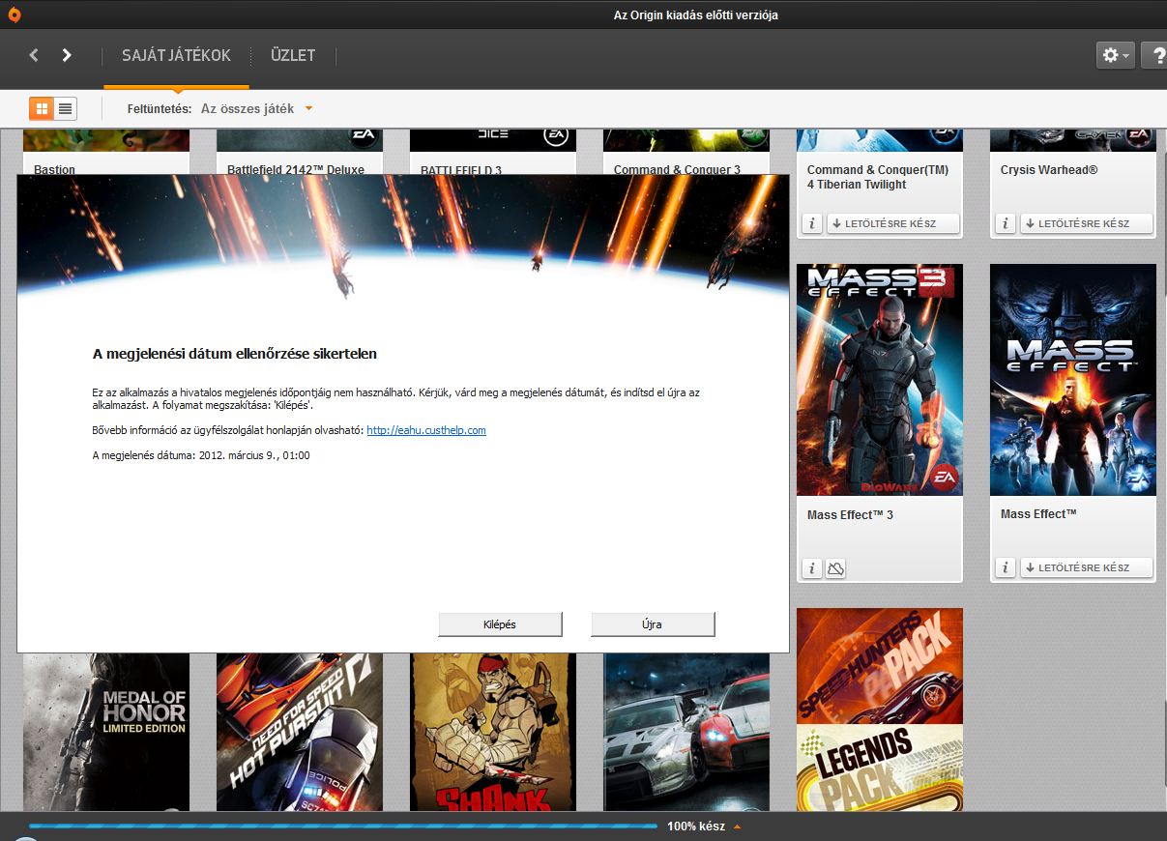Open info icon for Mass Effect 3
1167x841 pixels.
click(812, 568)
